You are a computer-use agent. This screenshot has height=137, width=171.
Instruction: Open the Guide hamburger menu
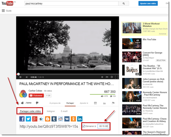click(x=3, y=11)
